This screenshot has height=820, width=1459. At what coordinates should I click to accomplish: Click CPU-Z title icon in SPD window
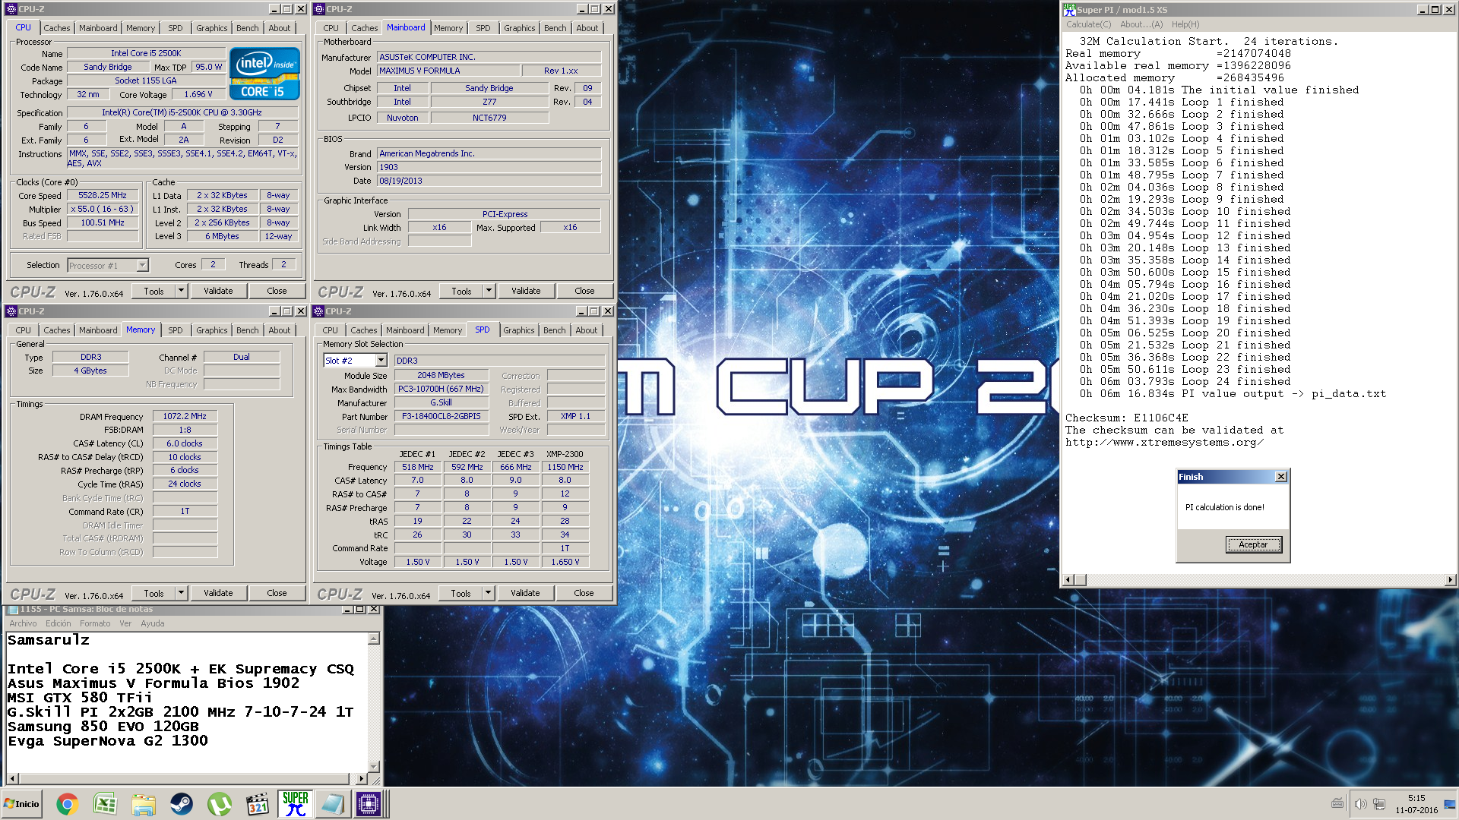tap(318, 311)
